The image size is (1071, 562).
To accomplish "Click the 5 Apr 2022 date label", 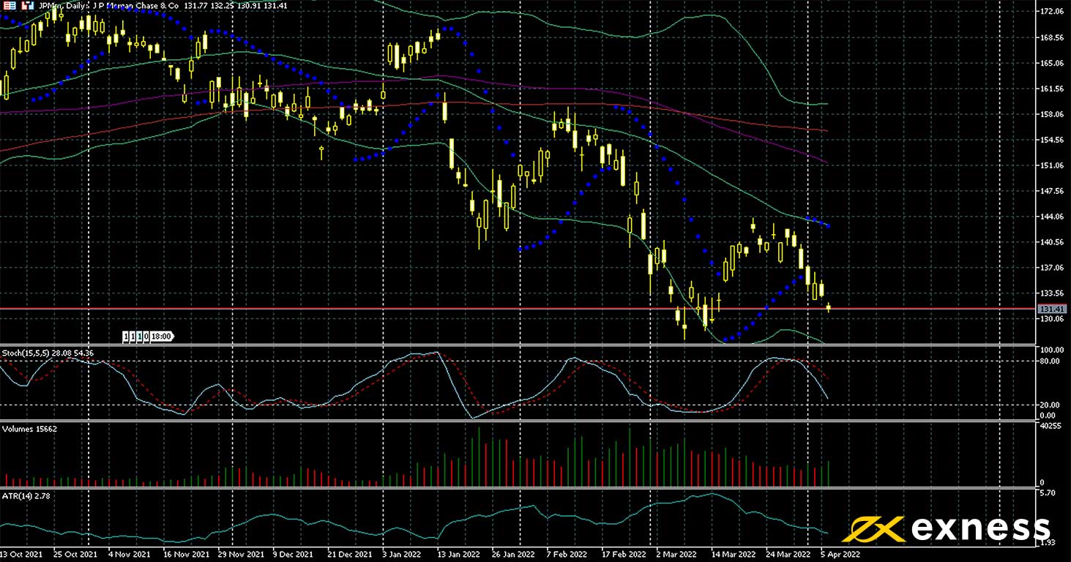I will point(840,555).
